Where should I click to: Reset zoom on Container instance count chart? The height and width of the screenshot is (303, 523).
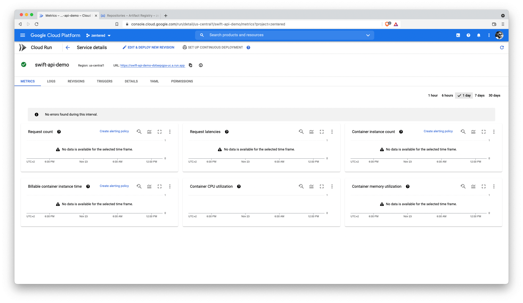click(x=463, y=132)
